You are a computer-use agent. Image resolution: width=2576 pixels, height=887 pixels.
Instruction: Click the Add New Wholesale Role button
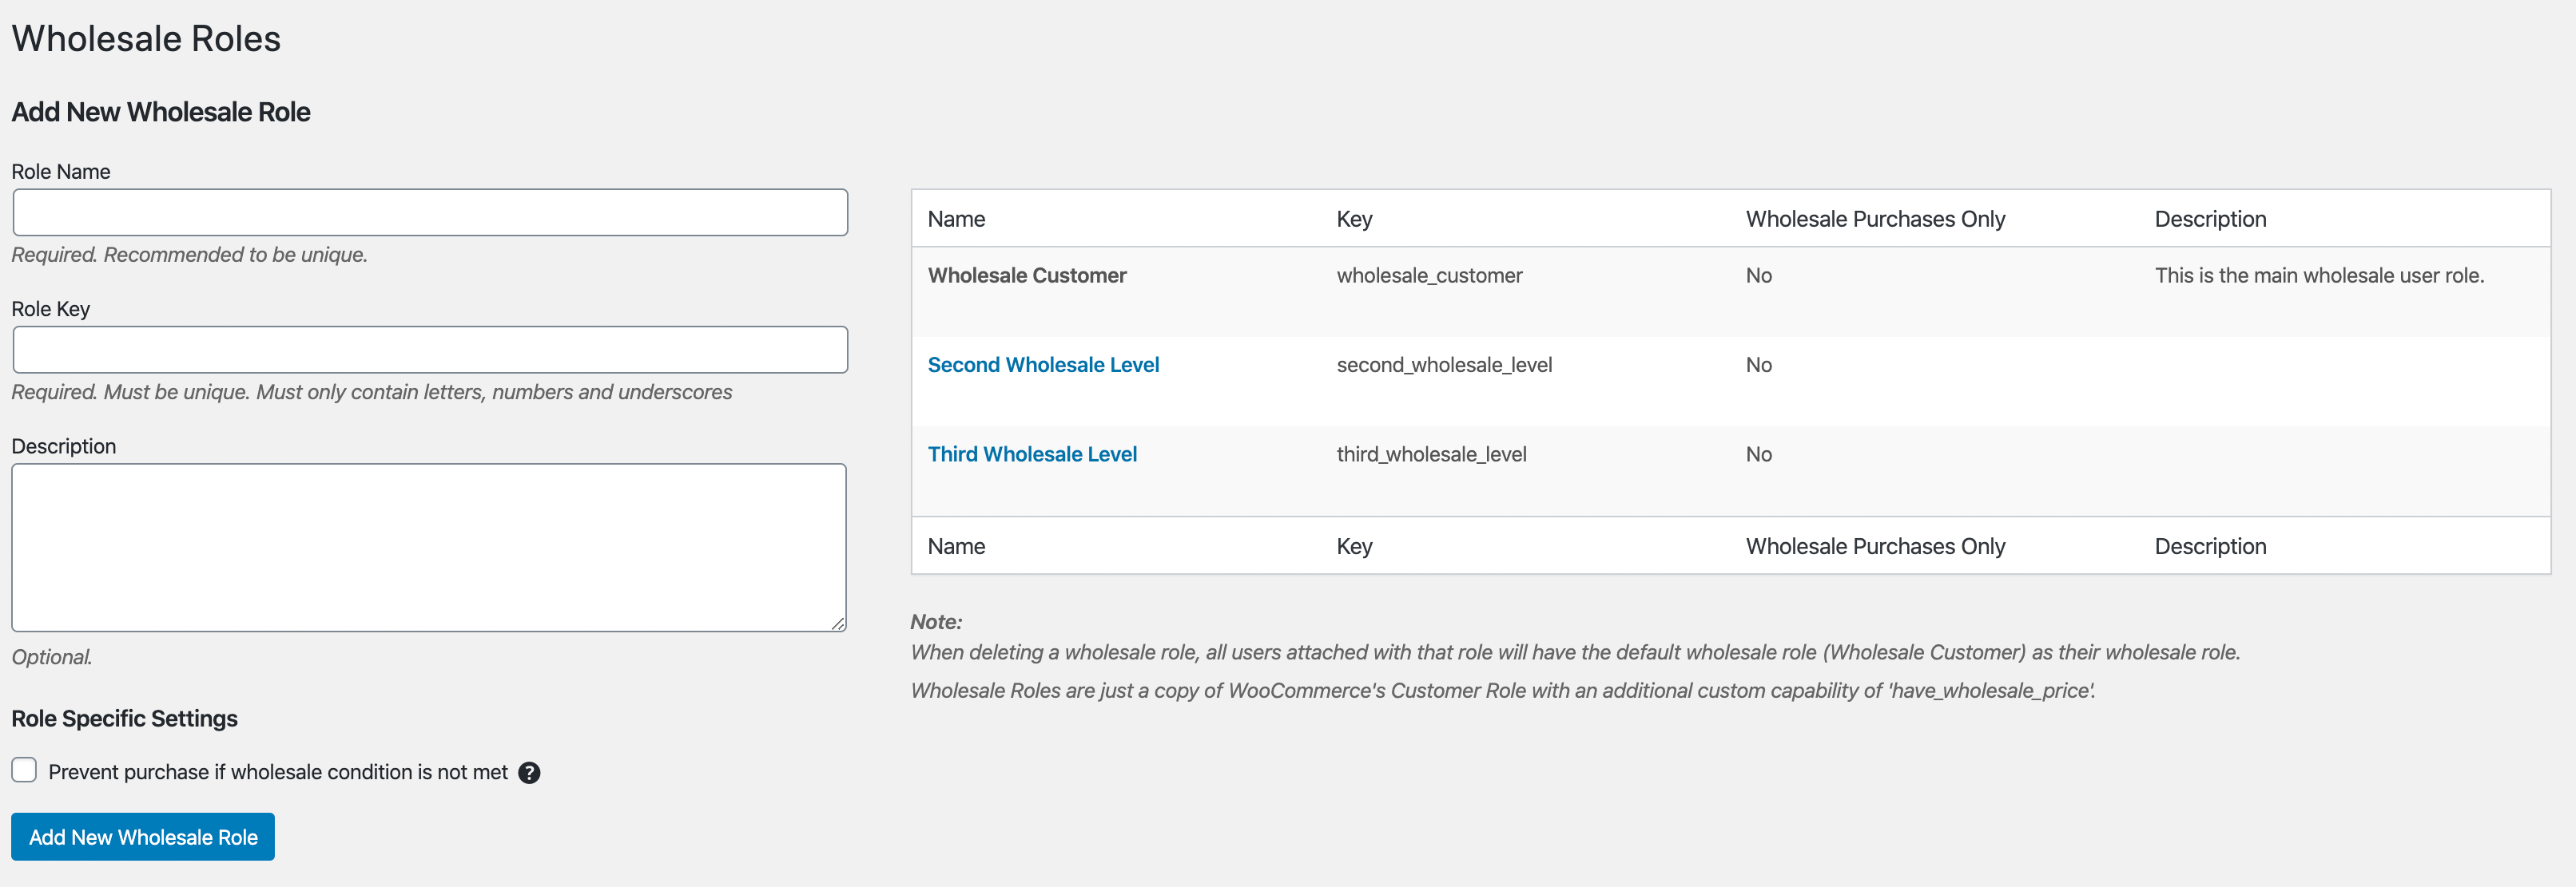click(x=143, y=837)
